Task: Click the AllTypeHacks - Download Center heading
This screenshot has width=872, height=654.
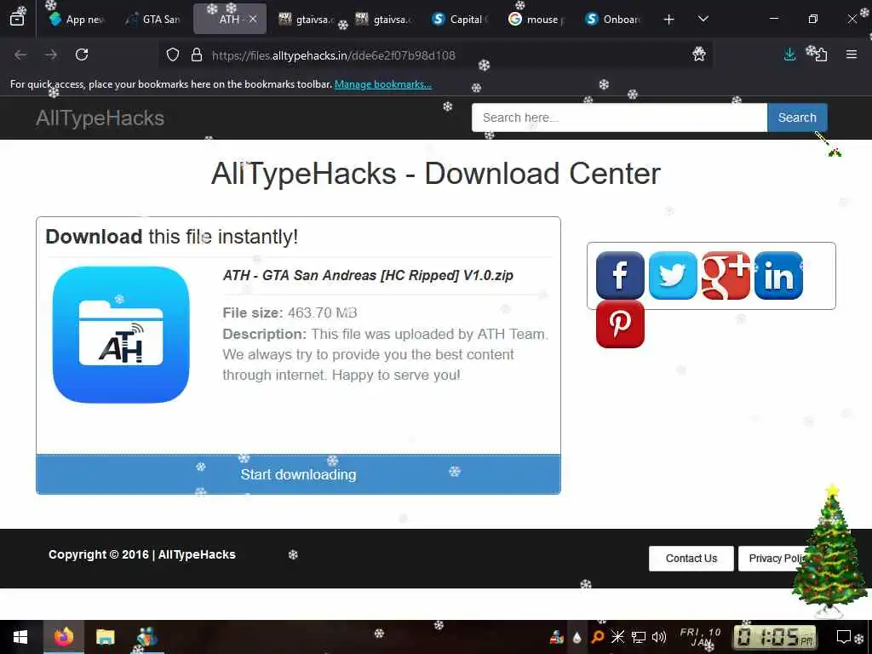Action: point(435,174)
